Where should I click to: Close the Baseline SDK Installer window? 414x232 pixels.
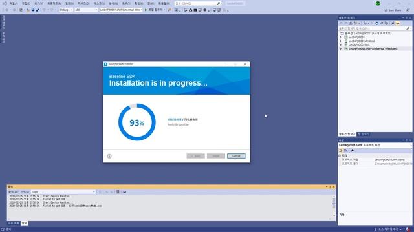click(245, 64)
